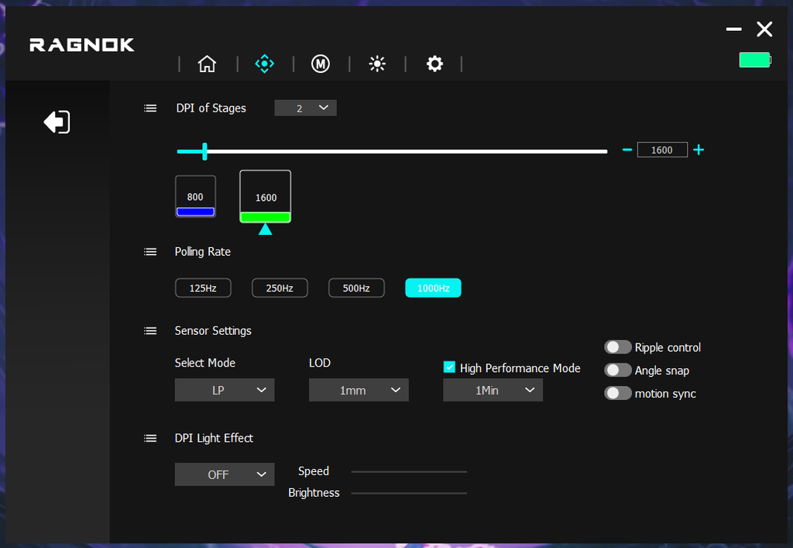Increase DPI with the plus icon
Image resolution: width=793 pixels, height=548 pixels.
(x=699, y=150)
